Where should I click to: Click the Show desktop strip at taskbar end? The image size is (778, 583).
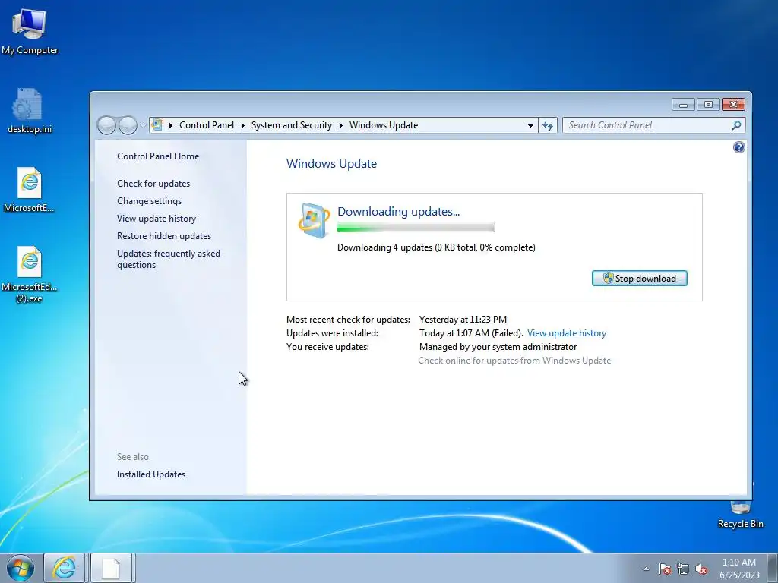click(773, 568)
